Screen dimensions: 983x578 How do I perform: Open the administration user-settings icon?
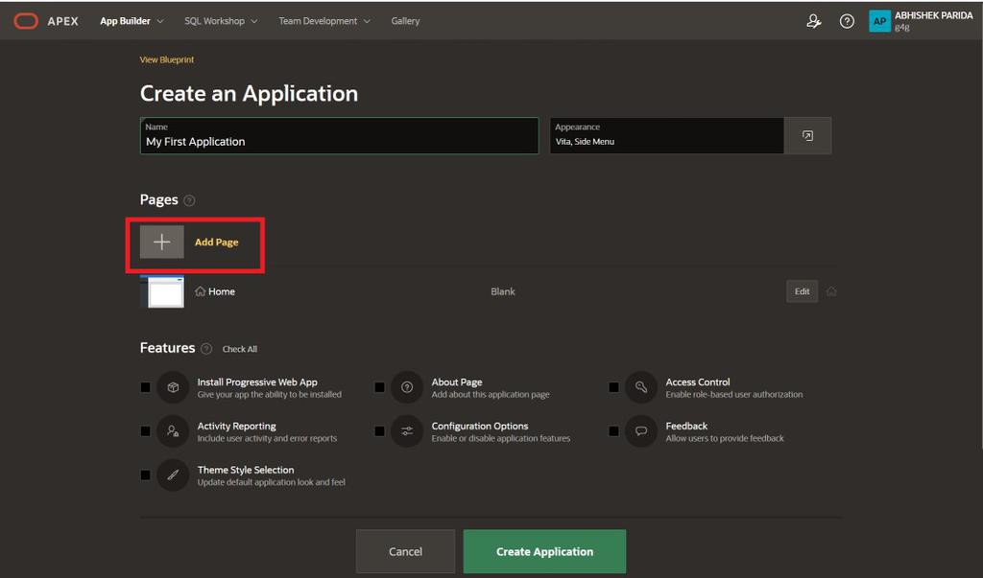(x=814, y=21)
